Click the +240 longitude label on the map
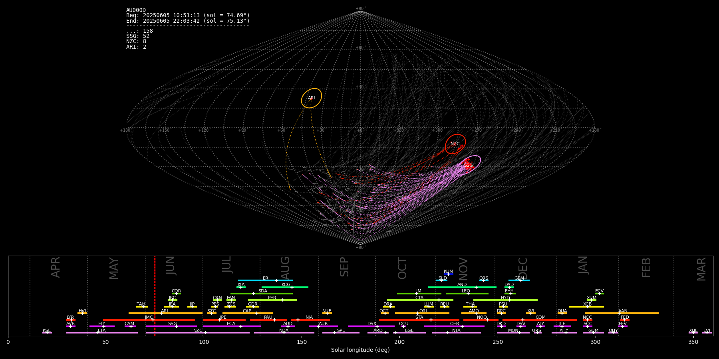This screenshot has height=359, width=719. [516, 130]
